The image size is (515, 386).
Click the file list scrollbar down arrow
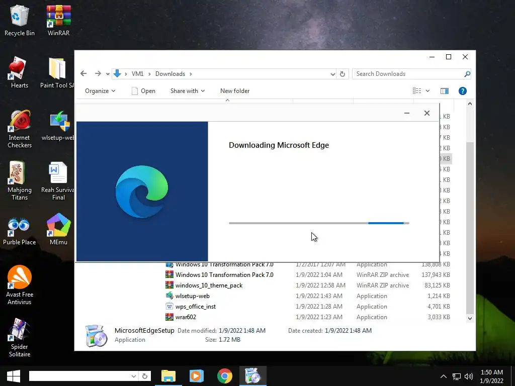tap(470, 318)
